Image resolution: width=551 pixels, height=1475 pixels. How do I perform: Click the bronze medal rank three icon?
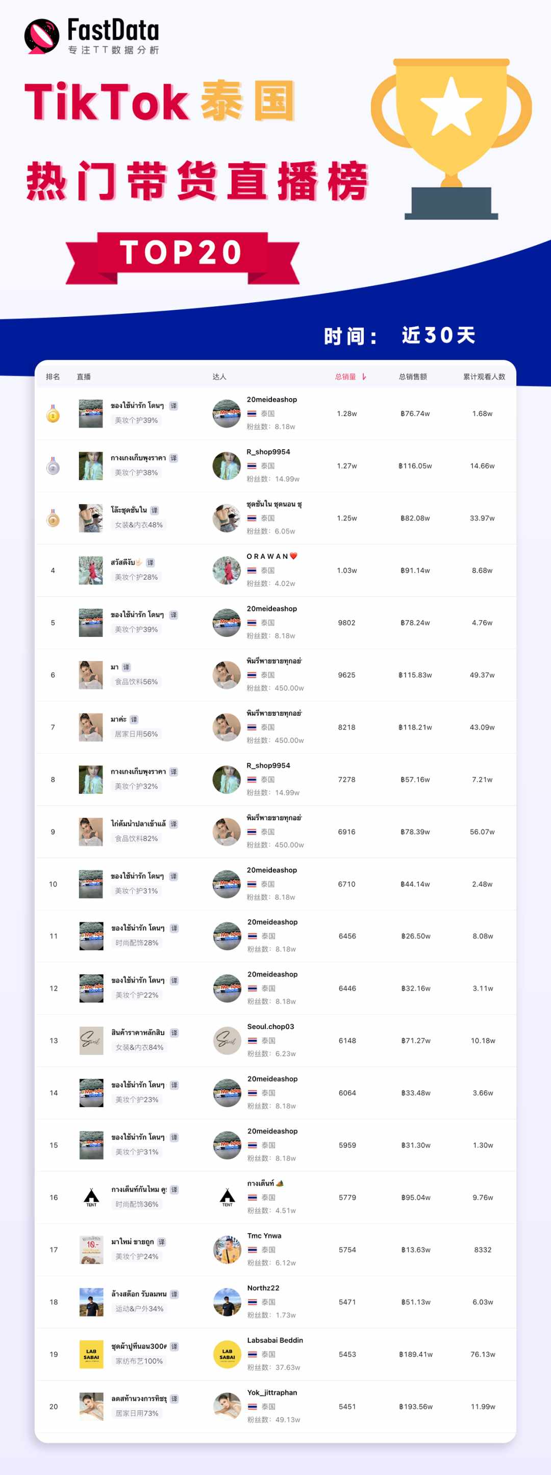coord(53,518)
